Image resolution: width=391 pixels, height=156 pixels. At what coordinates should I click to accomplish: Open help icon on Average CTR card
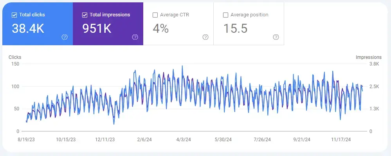tap(205, 37)
